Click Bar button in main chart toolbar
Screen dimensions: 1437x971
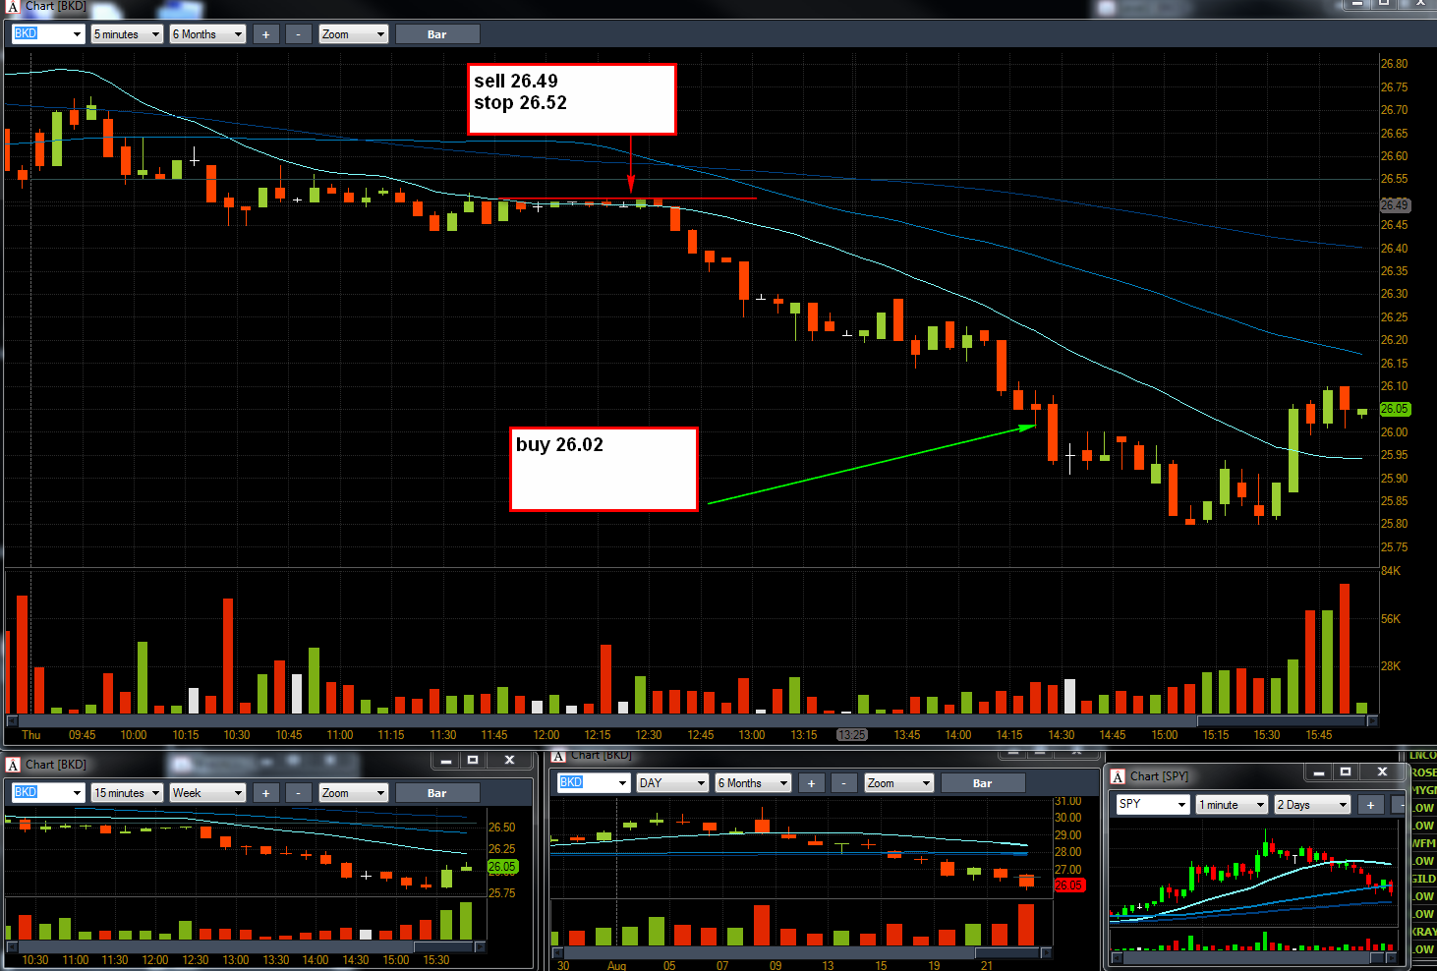click(437, 34)
